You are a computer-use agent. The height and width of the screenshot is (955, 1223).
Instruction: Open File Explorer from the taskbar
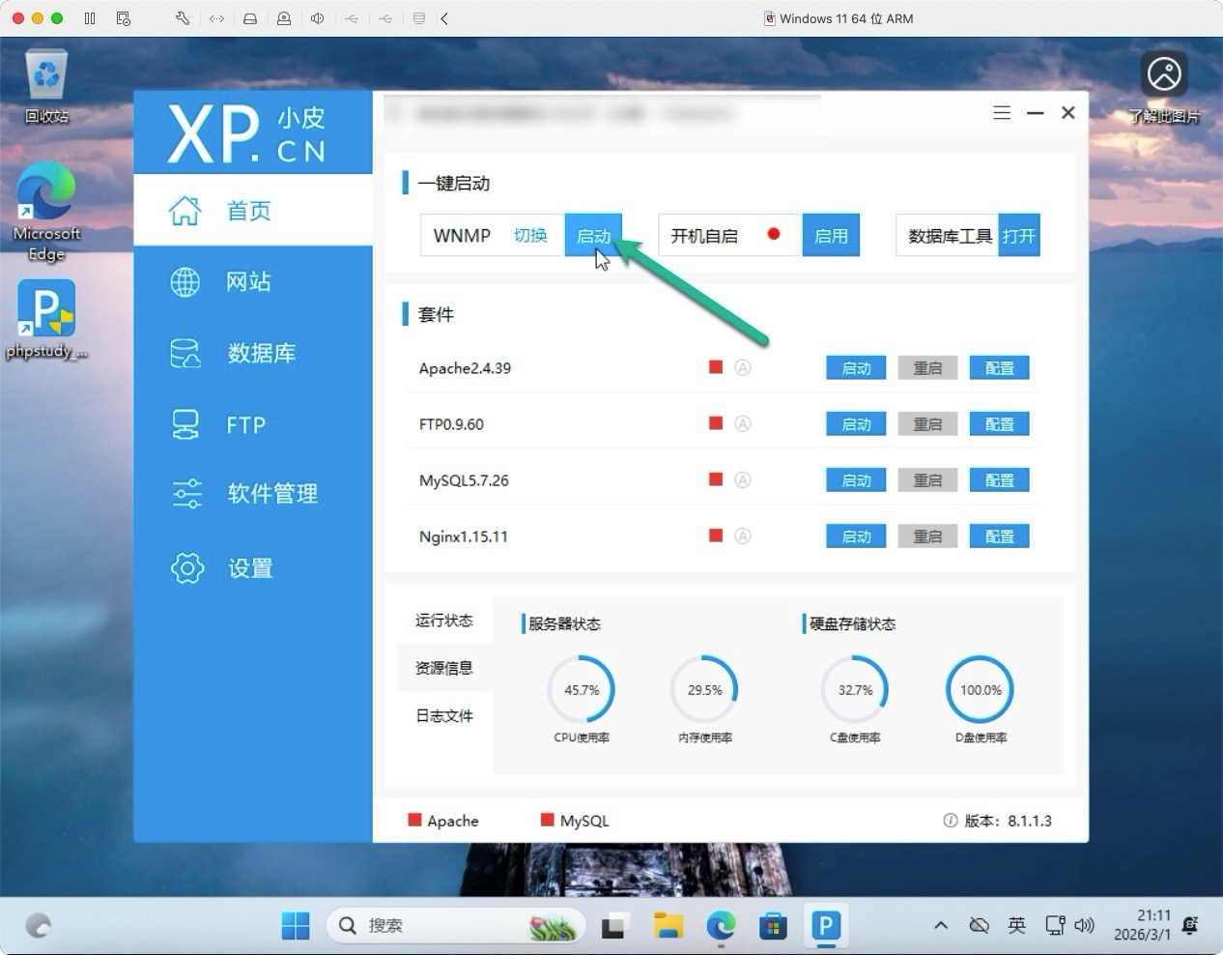tap(668, 926)
